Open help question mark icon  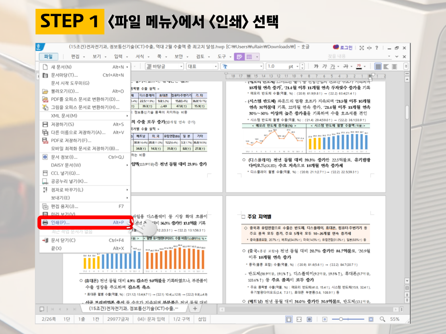(x=377, y=48)
